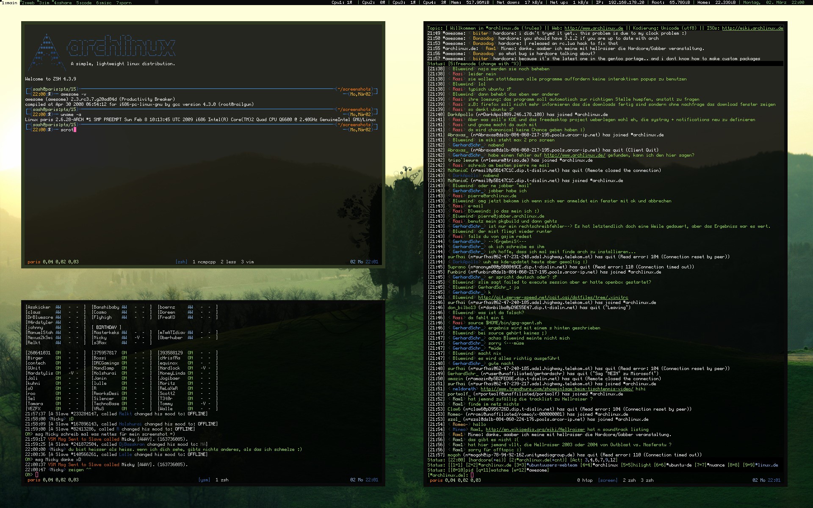Switch to the 1:main tag

tap(9, 3)
